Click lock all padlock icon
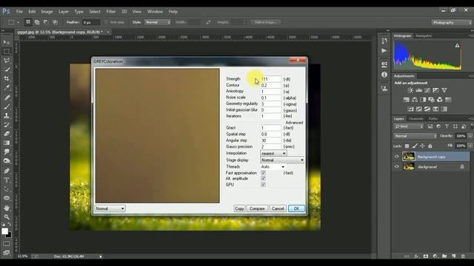 click(x=430, y=146)
